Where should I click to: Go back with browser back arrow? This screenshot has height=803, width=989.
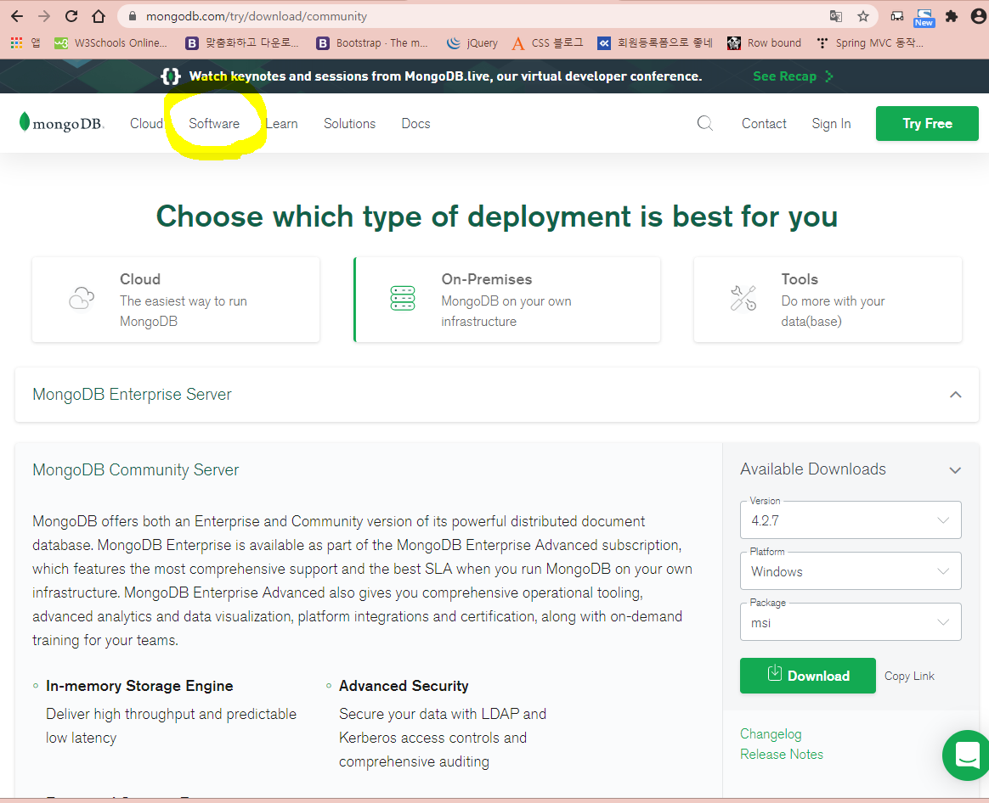(17, 16)
